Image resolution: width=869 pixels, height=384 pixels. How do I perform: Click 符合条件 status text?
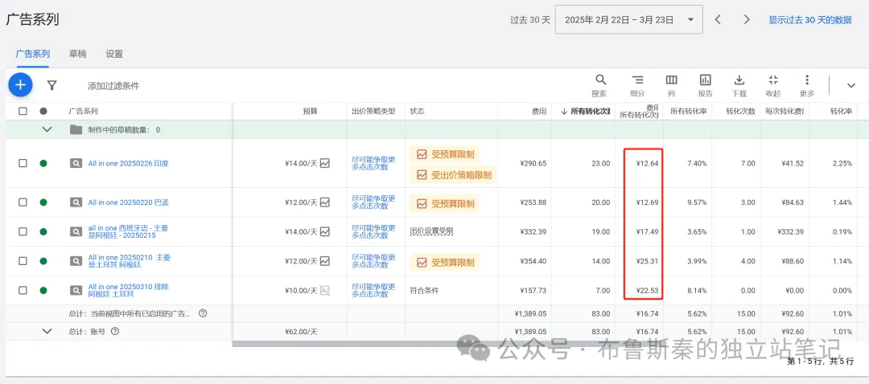click(425, 291)
